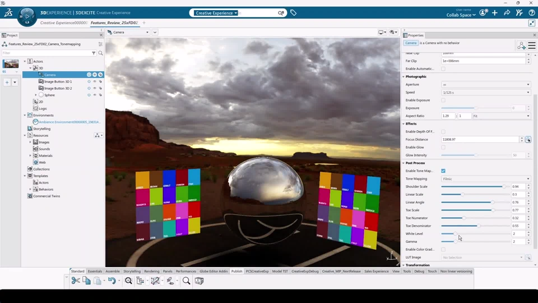
Task: Open the user profile icon
Action: [x=483, y=13]
